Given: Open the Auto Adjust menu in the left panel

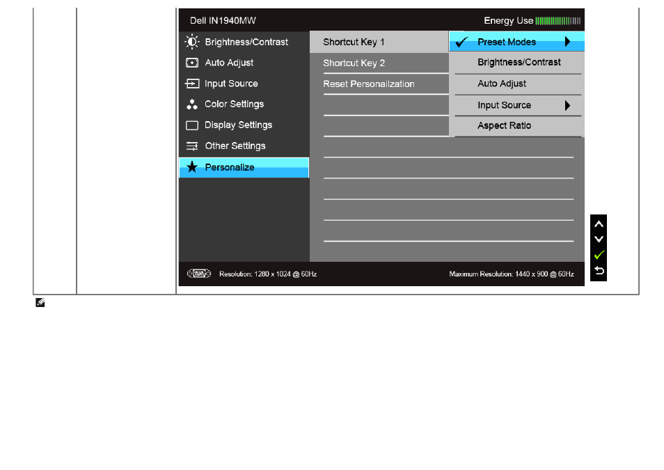Looking at the screenshot, I should (244, 63).
